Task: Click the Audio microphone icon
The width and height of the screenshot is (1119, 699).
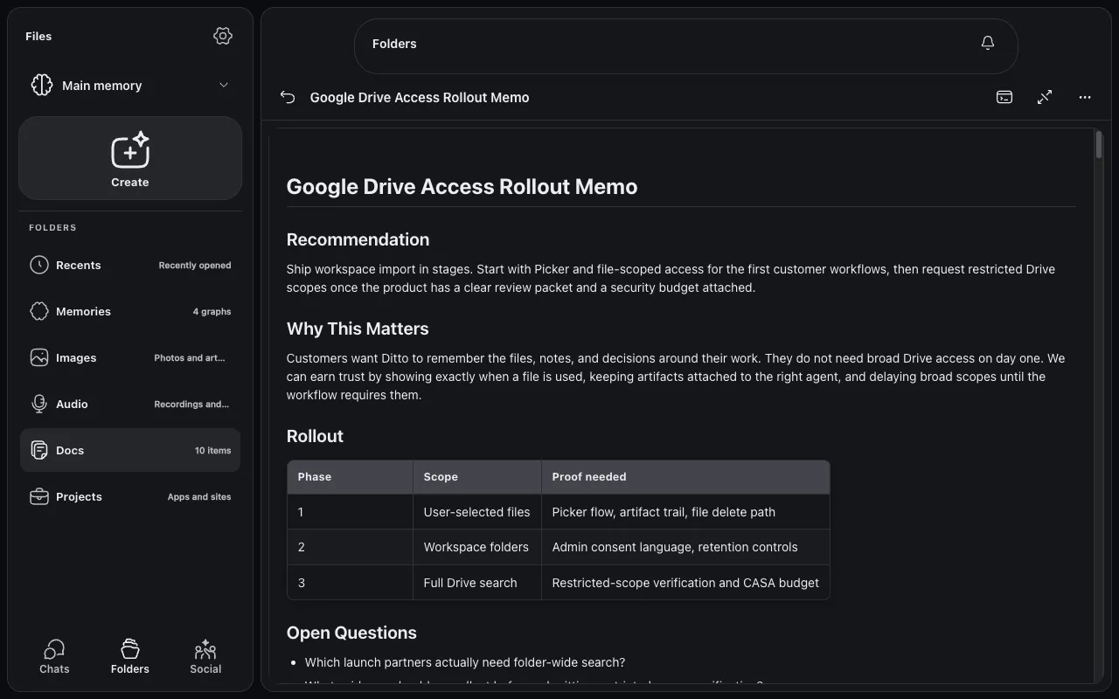Action: pos(39,404)
